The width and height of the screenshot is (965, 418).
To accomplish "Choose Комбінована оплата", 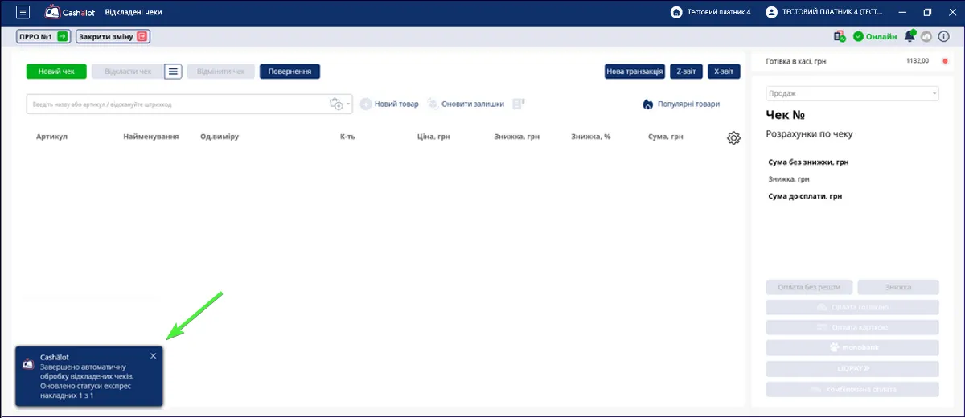I will [852, 390].
